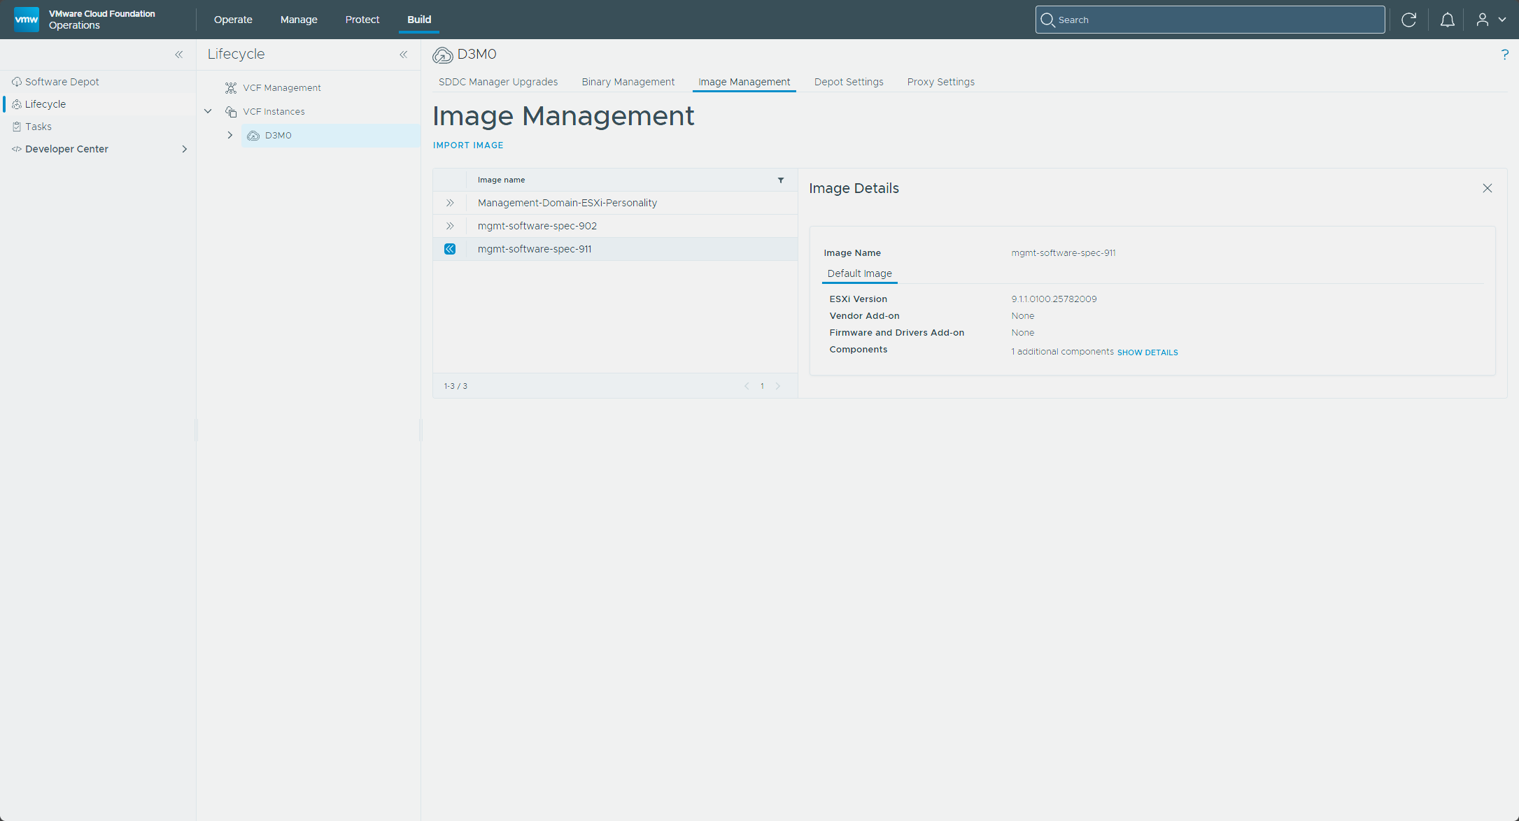Click the VCF Instances label
This screenshot has width=1519, height=821.
click(x=274, y=112)
